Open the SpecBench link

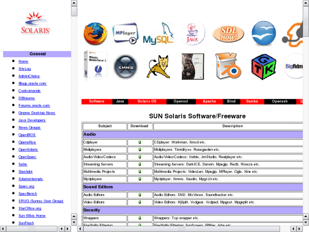(28, 194)
